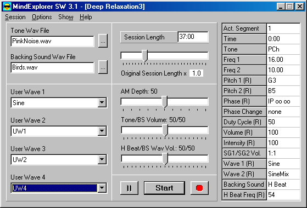Click the Act. Segment header cell
This screenshot has width=307, height=208.
point(244,28)
